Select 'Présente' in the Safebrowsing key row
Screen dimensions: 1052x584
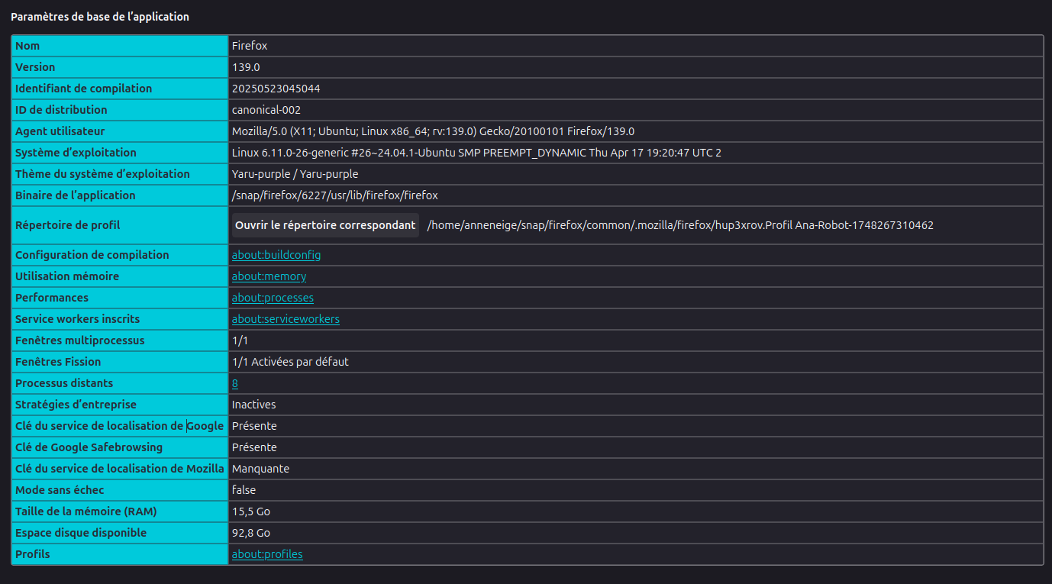254,447
